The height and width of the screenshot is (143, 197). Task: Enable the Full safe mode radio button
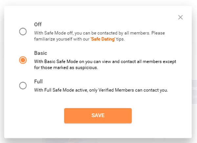coord(23,85)
